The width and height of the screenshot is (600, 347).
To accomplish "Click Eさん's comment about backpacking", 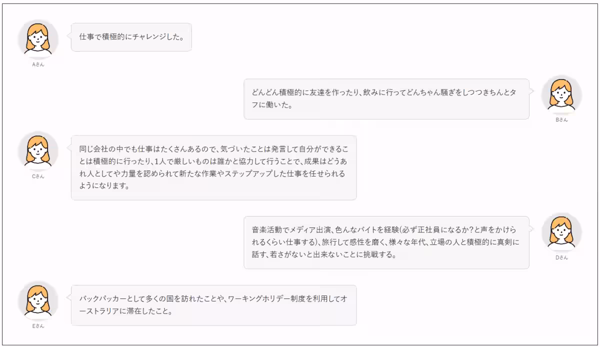I will point(213,305).
